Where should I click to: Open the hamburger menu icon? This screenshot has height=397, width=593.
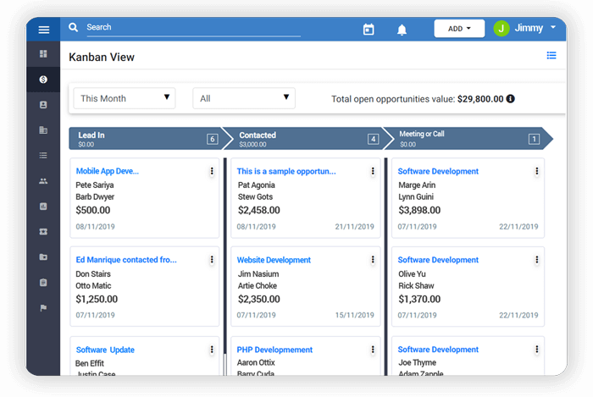(x=43, y=30)
